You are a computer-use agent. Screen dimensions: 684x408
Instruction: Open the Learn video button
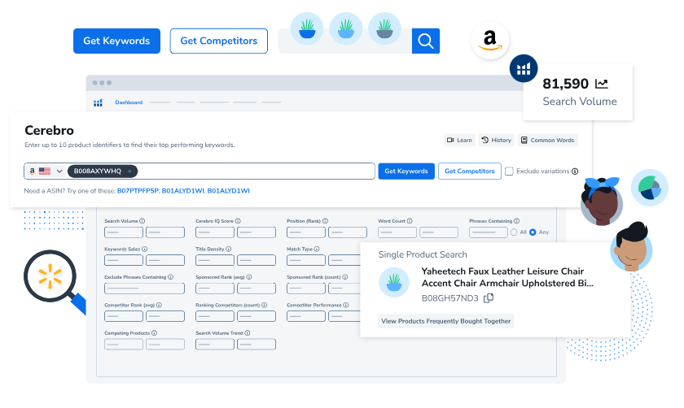click(459, 141)
